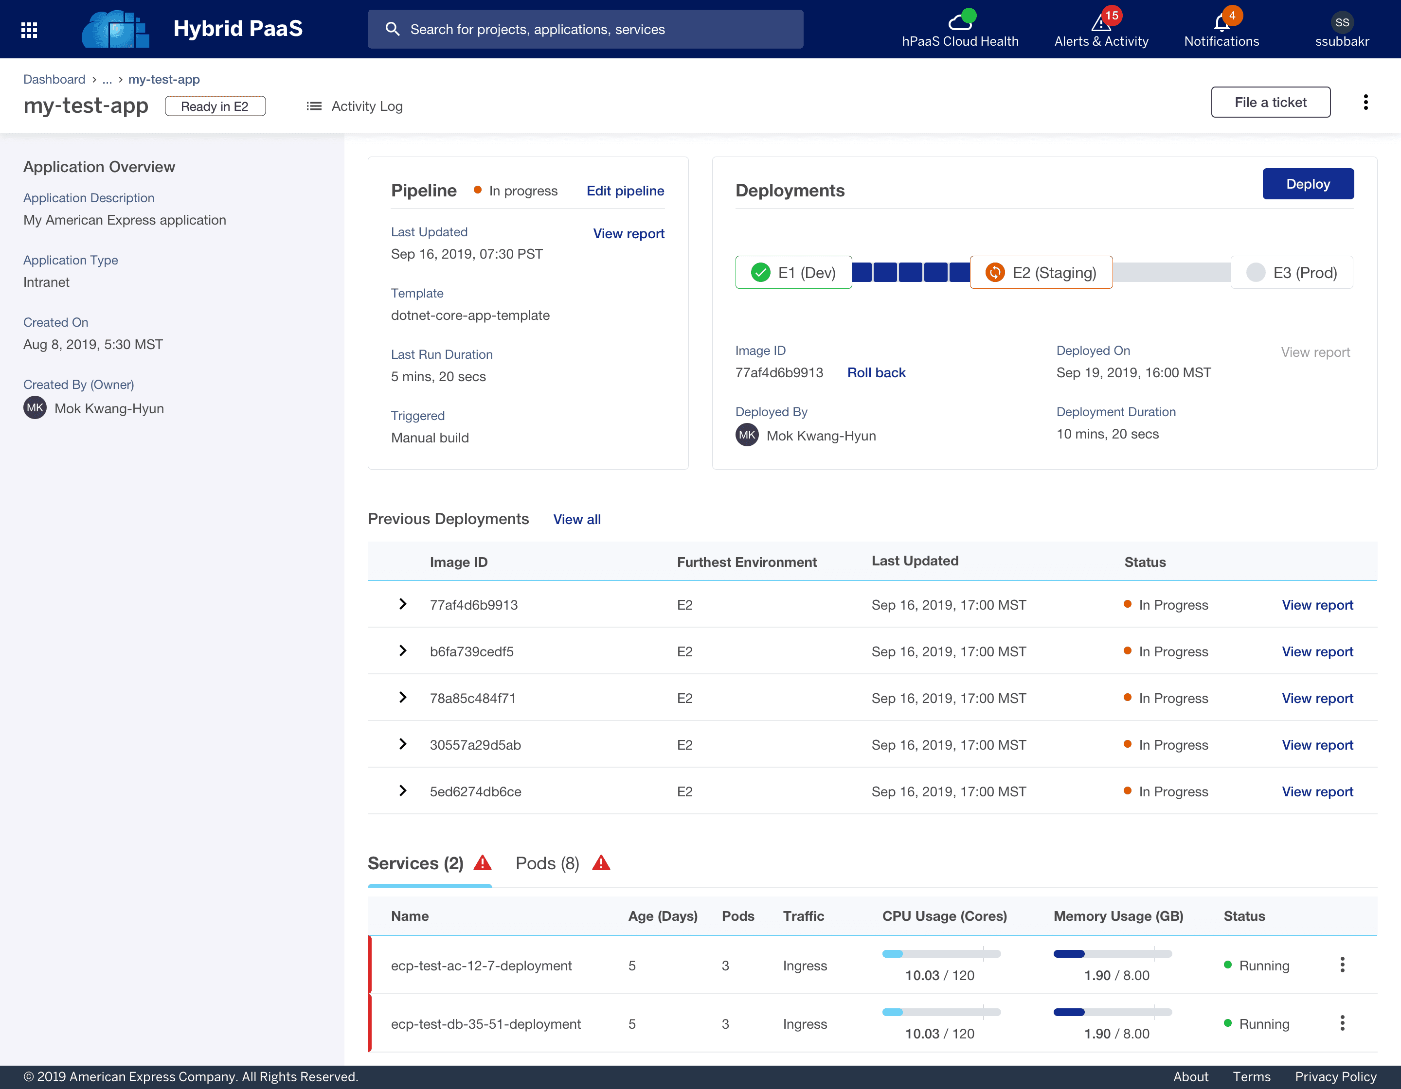Open page options kebab menu beside File a ticket
The image size is (1401, 1089).
click(x=1365, y=102)
